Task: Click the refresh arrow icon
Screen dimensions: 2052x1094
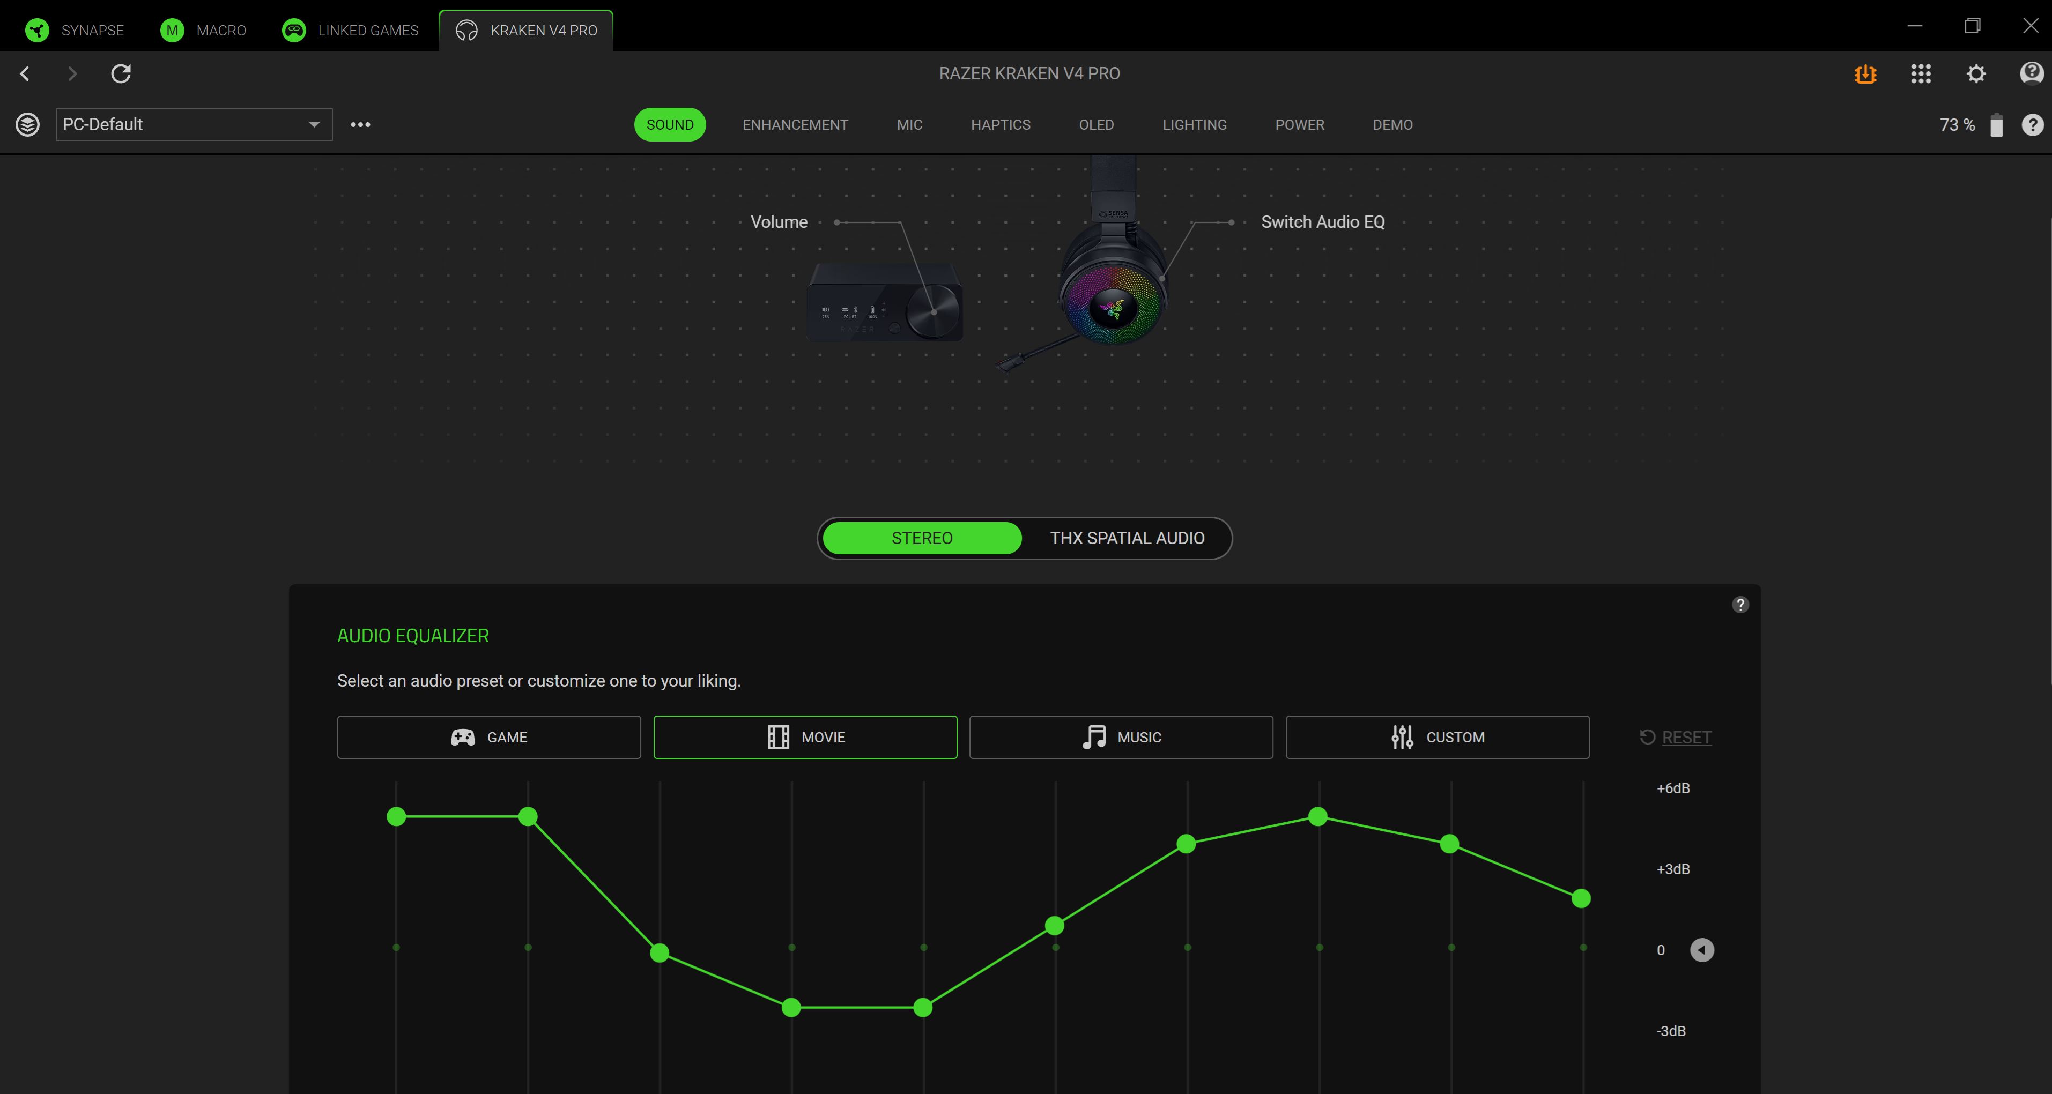Action: 121,74
